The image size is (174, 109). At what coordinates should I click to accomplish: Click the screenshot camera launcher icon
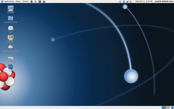[44, 2]
